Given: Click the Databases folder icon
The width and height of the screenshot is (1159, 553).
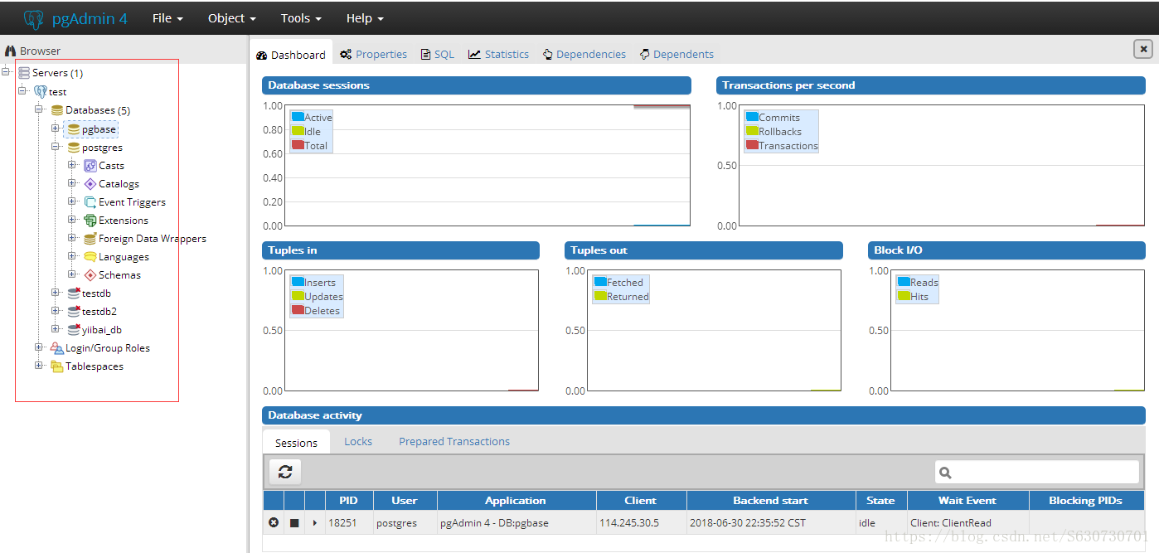Looking at the screenshot, I should pos(57,110).
